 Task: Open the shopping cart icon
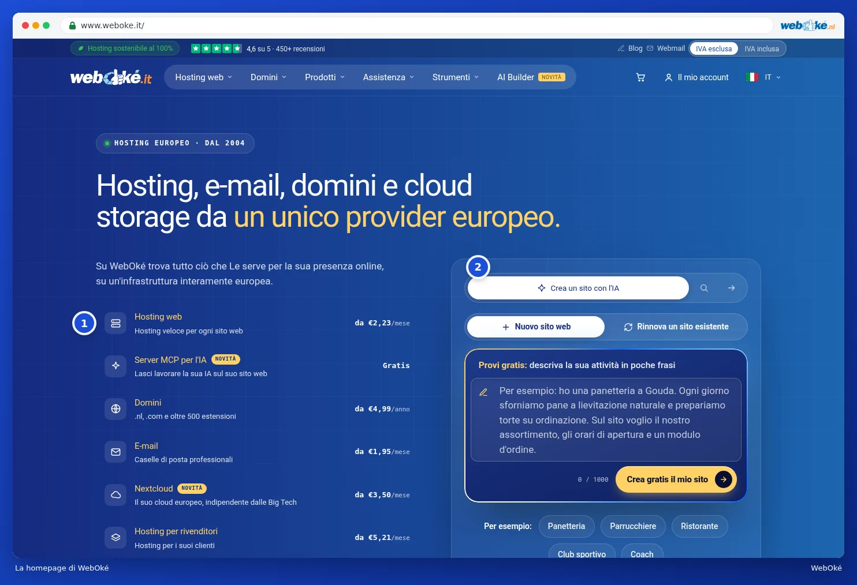640,77
